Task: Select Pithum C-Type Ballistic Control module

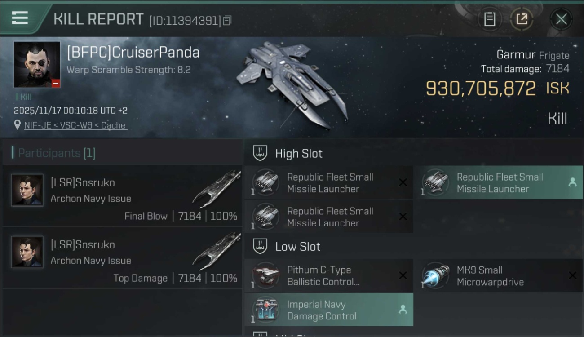Action: [329, 275]
